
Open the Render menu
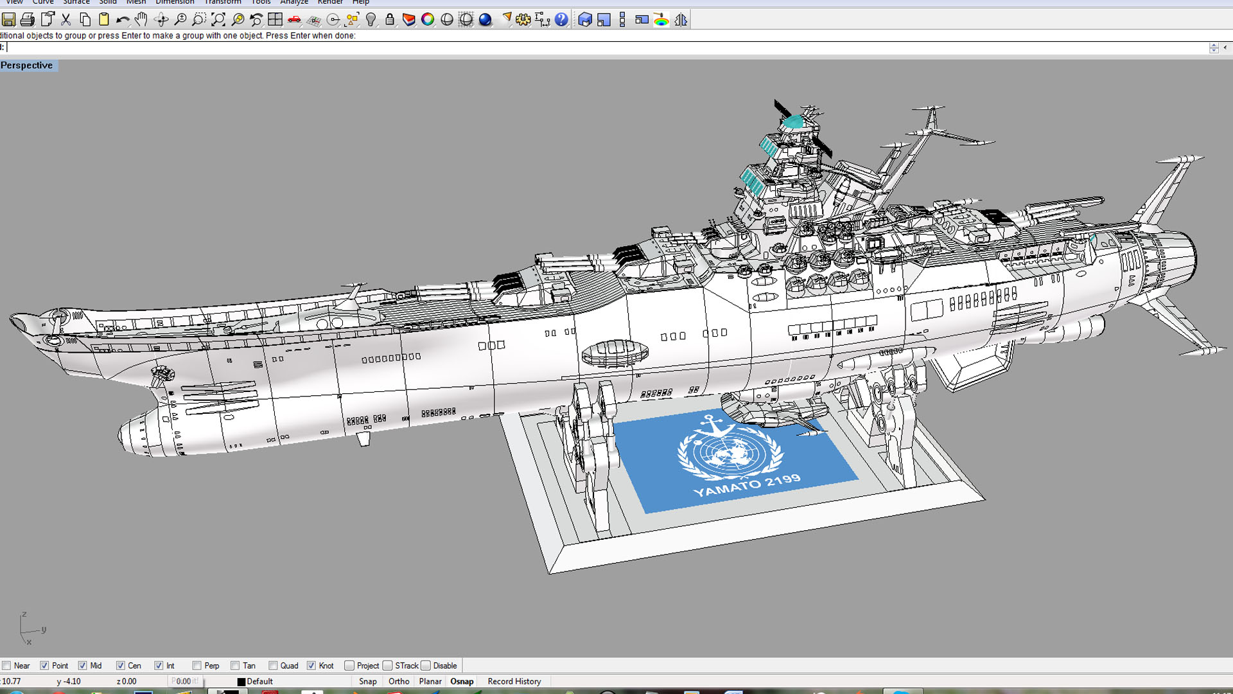click(330, 3)
